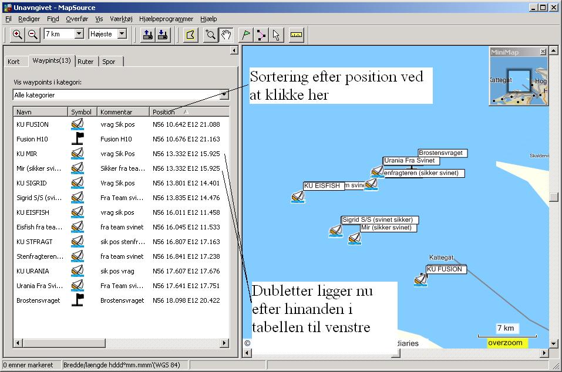The width and height of the screenshot is (562, 372).
Task: Open the Rediger menu
Action: click(x=29, y=19)
